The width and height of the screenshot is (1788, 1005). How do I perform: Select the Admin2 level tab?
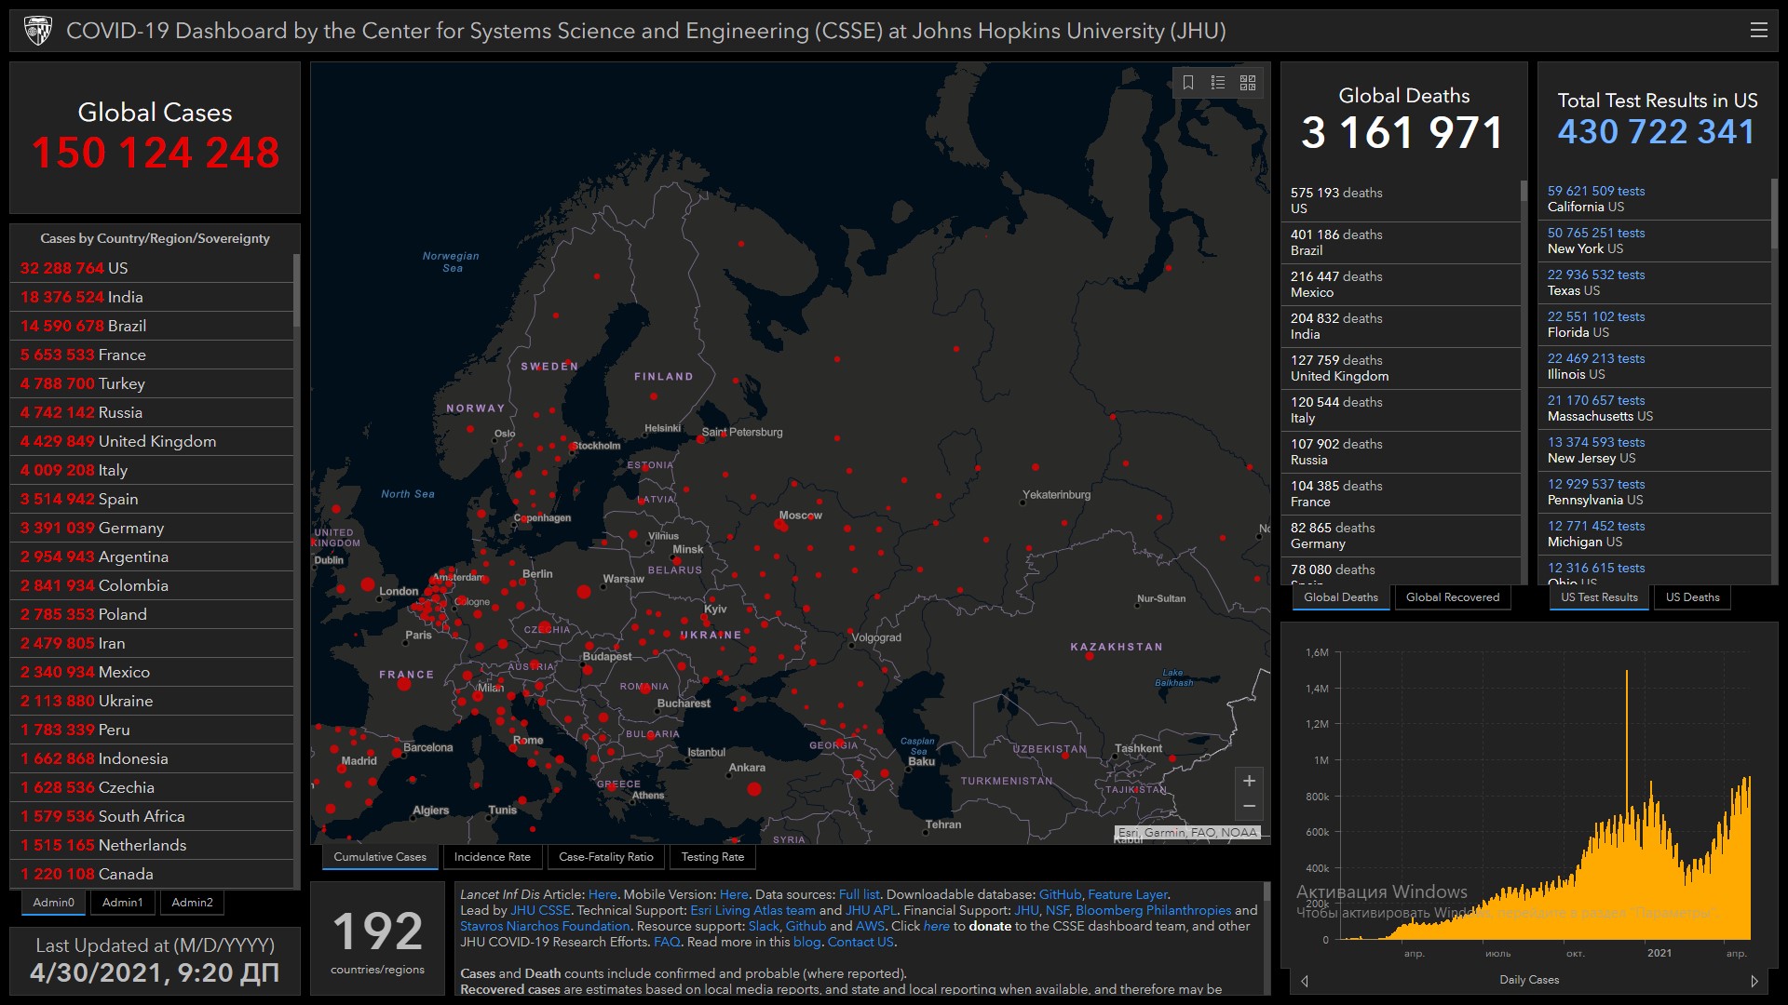tap(192, 903)
